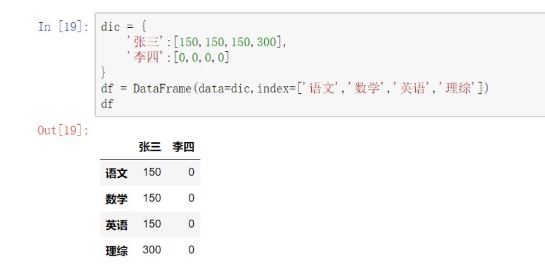Image resolution: width=545 pixels, height=264 pixels.
Task: Click the closing brace line in code
Action: pyautogui.click(x=103, y=73)
